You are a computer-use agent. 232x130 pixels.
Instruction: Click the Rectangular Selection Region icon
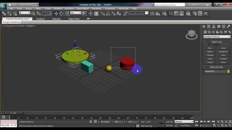[44, 14]
